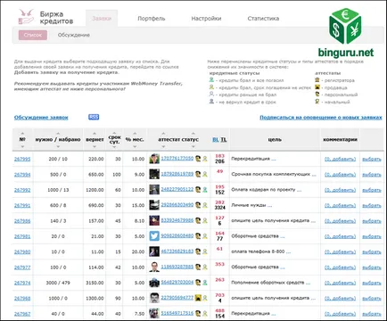Add a comment for request 267981
This screenshot has width=387, height=321.
coord(340,236)
